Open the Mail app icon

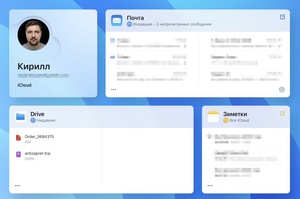[x=117, y=20]
